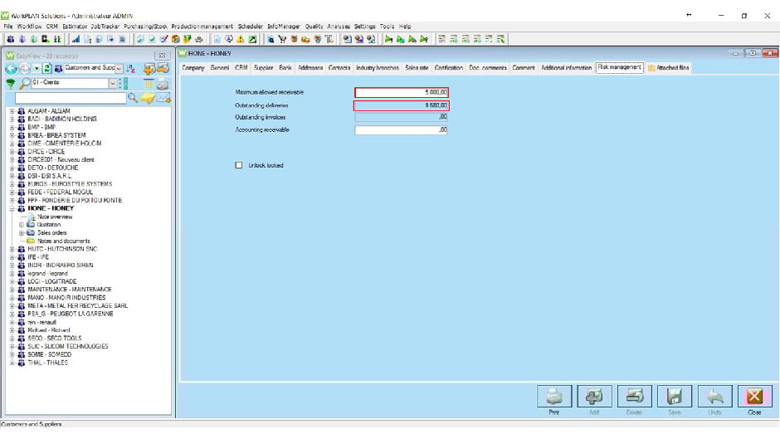Viewport: 780px width, 439px height.
Task: Click the blue back arrow in EasyView
Action: [12, 68]
